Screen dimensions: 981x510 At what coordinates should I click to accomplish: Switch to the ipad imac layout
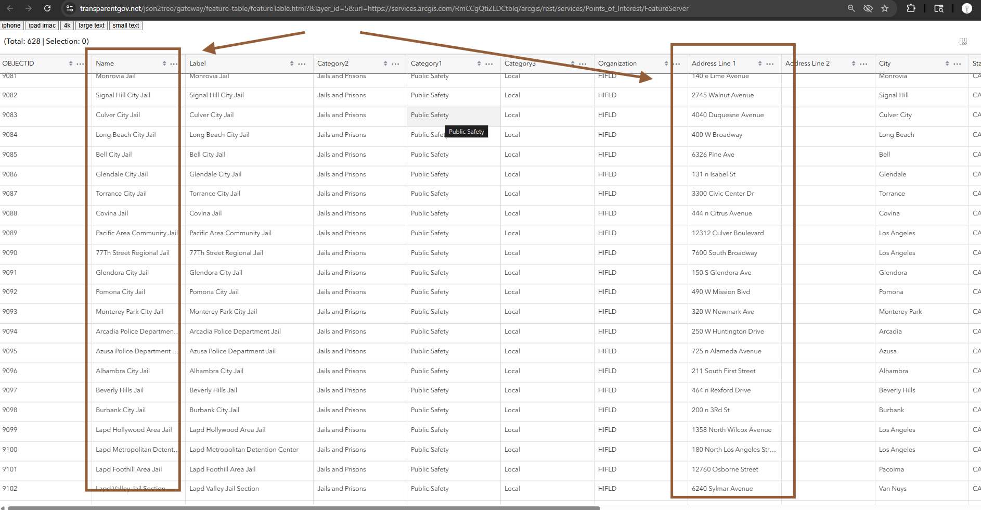click(x=42, y=25)
